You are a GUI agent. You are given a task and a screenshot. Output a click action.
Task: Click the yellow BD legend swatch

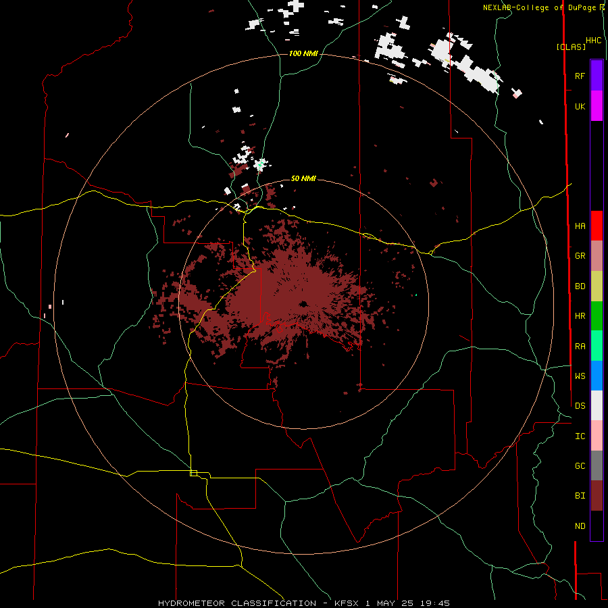coord(597,286)
